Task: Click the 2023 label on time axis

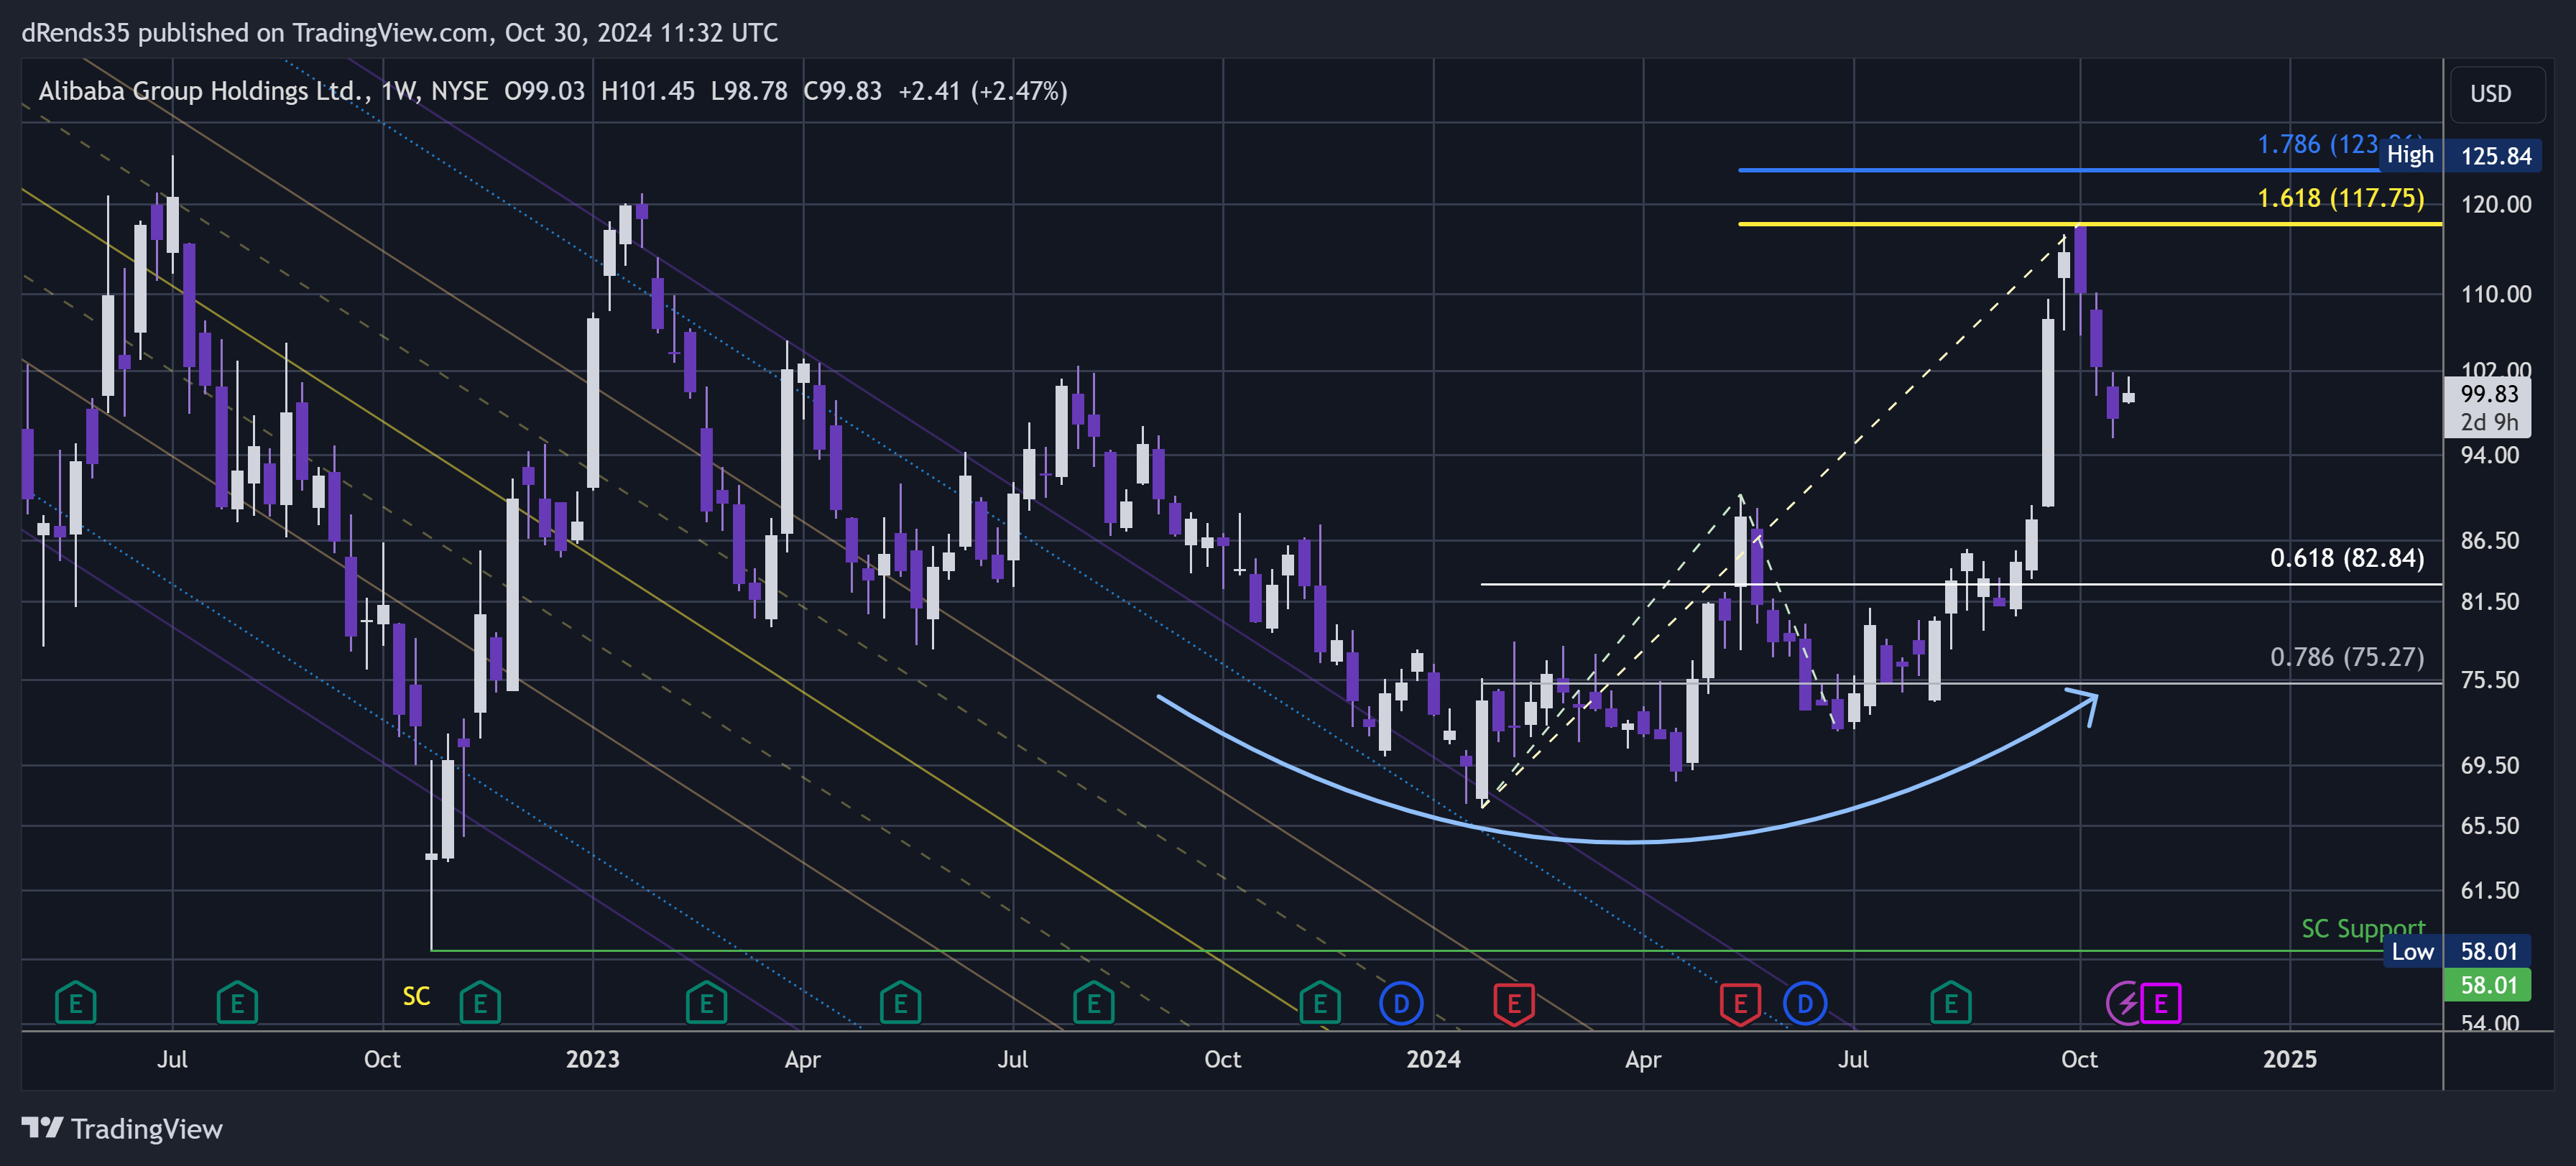Action: [592, 1059]
